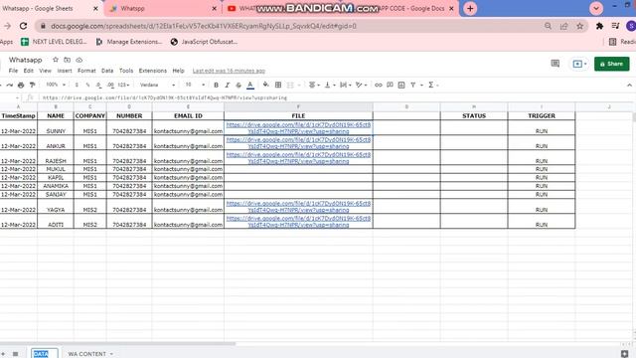
Task: Open text rotation dropdown
Action: 361,85
